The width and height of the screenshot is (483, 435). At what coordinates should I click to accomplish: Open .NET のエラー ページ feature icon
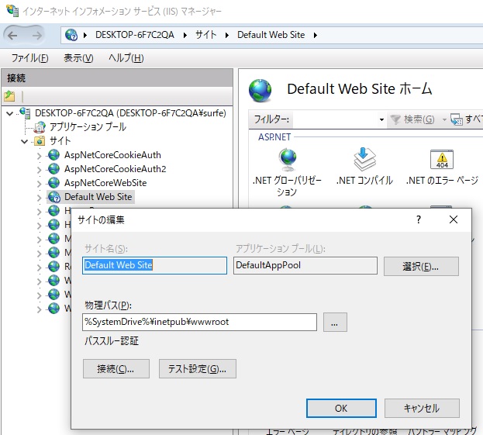(442, 160)
